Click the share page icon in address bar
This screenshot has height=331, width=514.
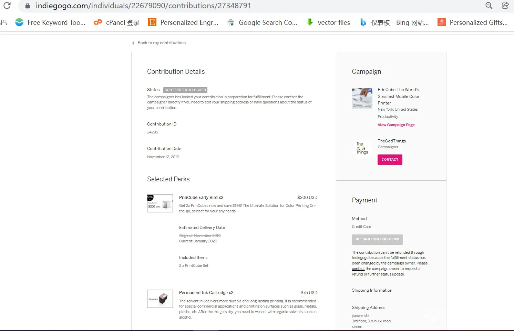click(x=505, y=6)
